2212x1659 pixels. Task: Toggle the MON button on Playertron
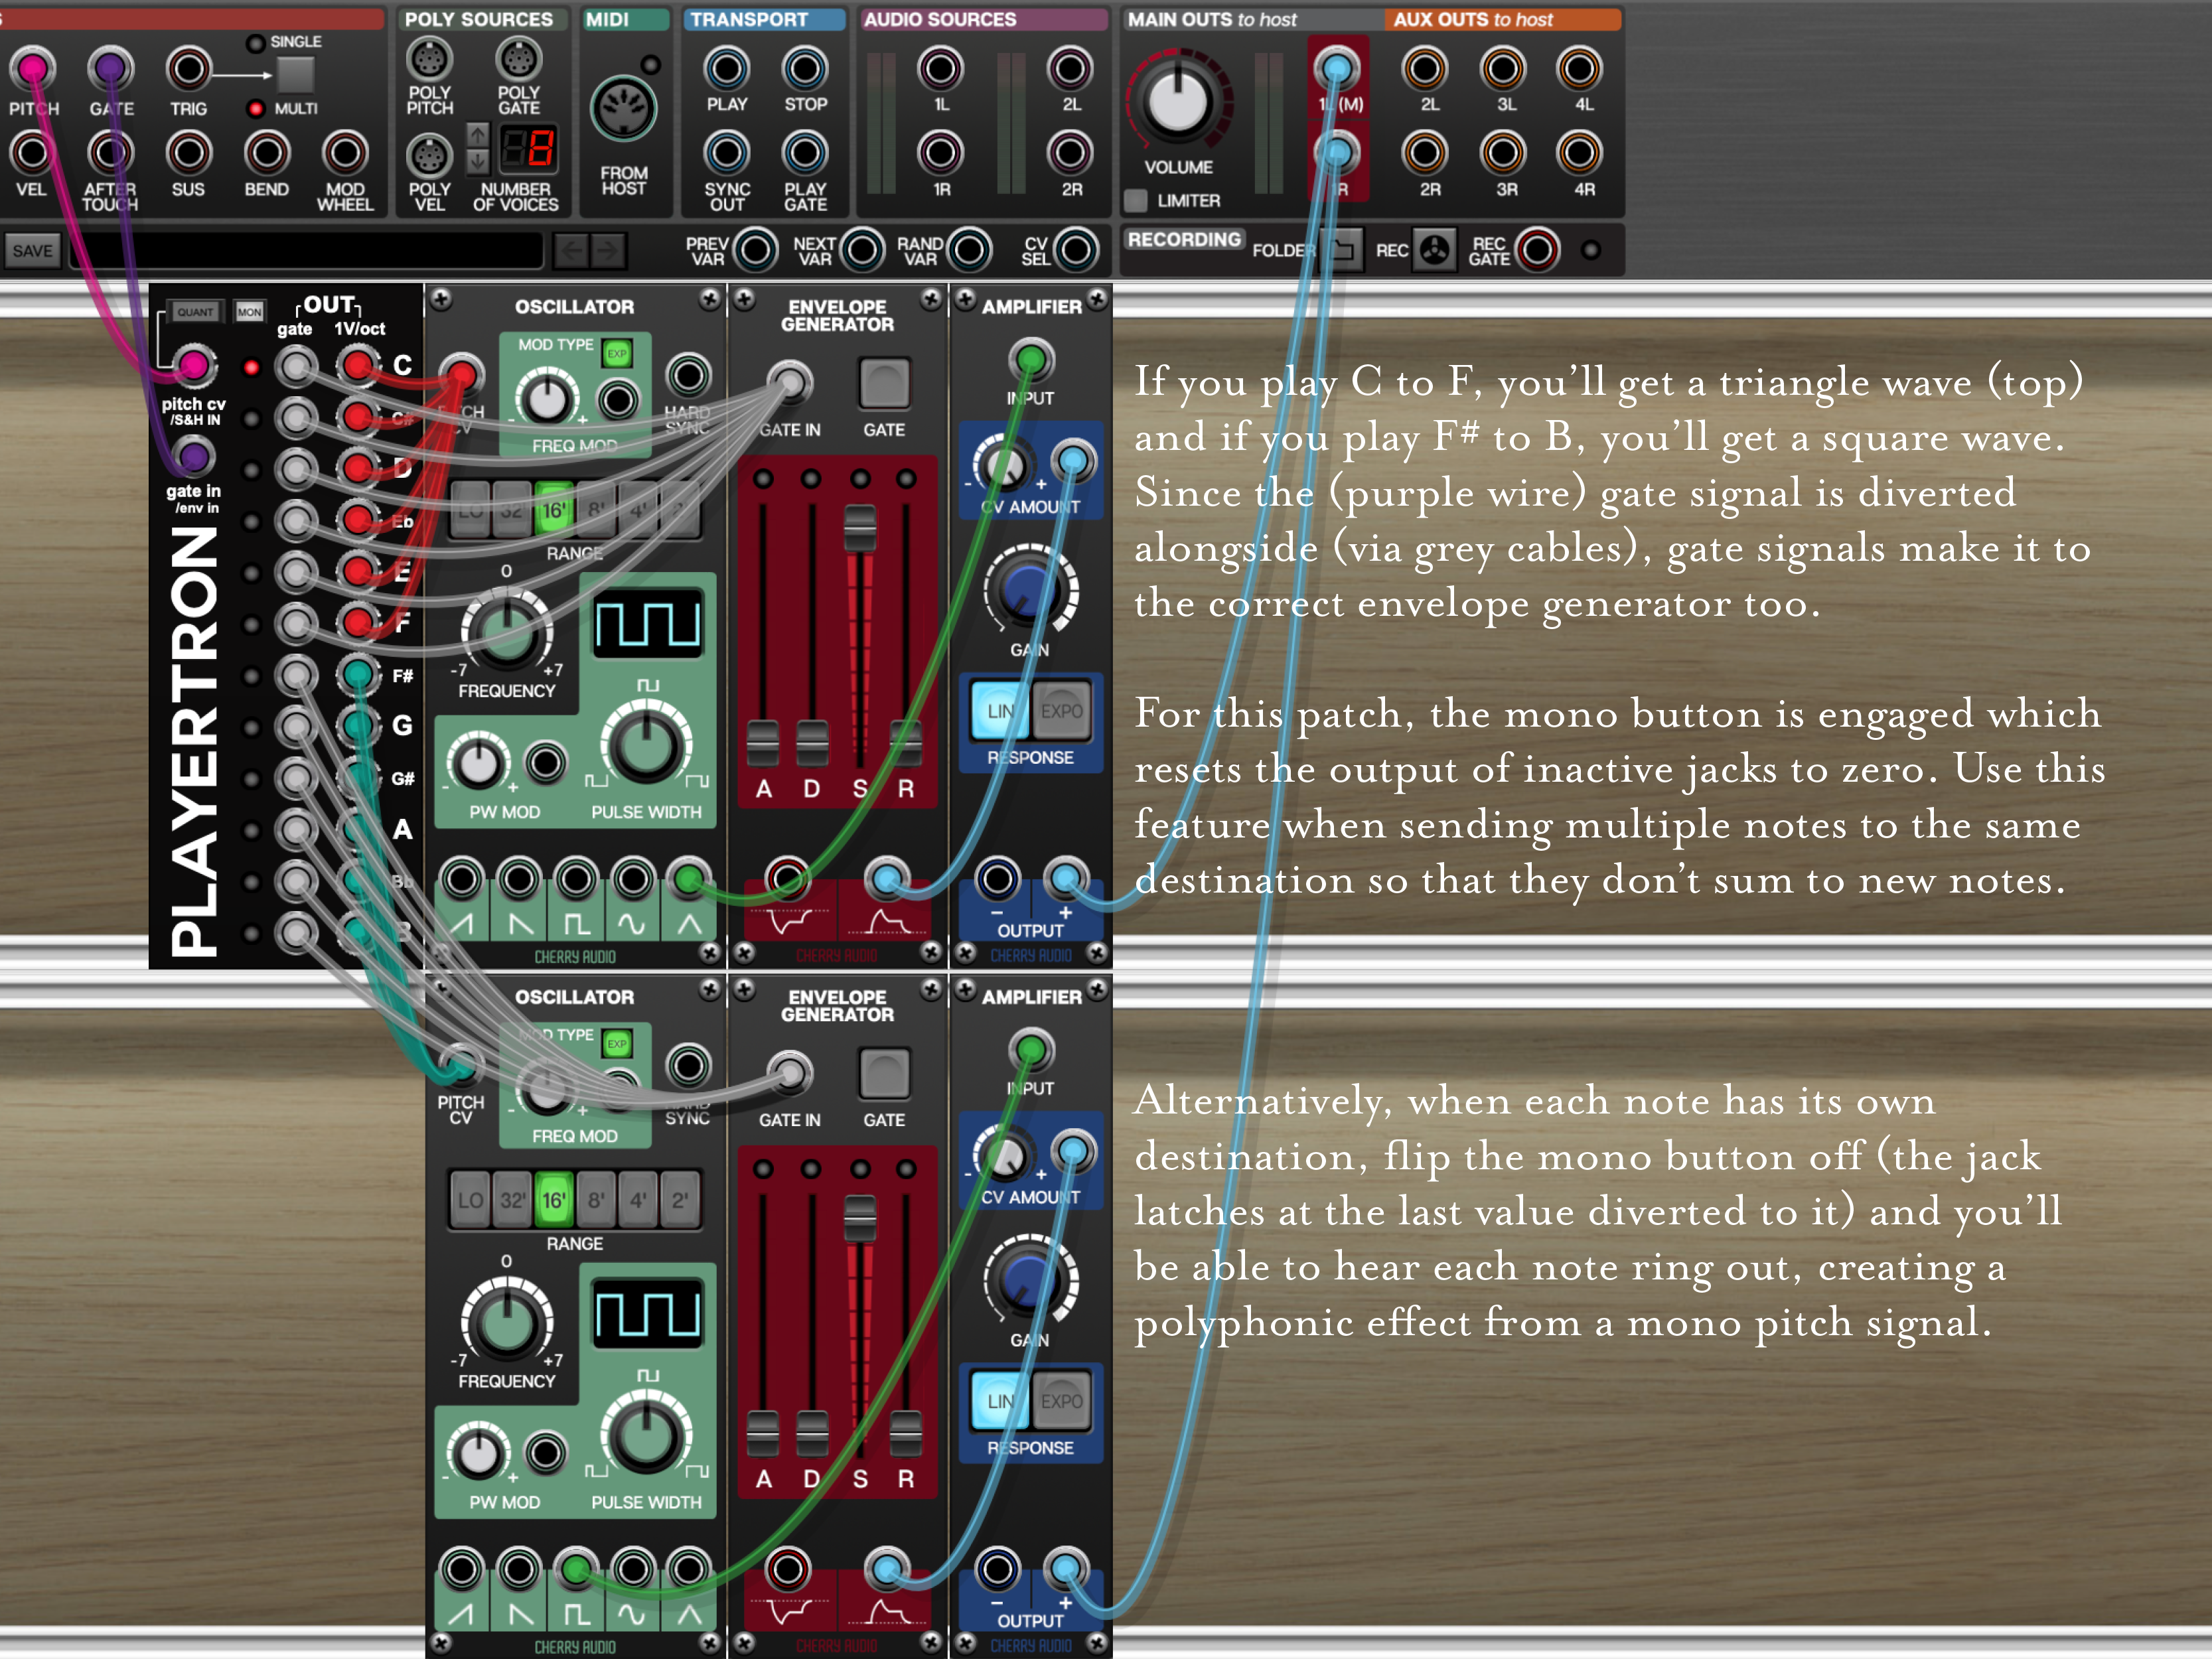click(x=249, y=312)
